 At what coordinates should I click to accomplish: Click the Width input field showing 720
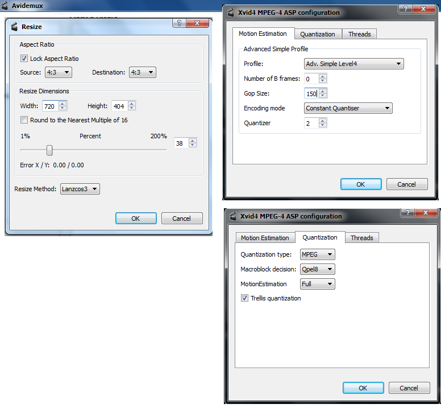(x=51, y=106)
